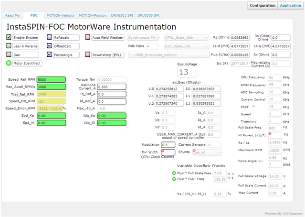305x217 pixels.
Task: Click the Bus Voltage 13 display
Action: pyautogui.click(x=187, y=72)
